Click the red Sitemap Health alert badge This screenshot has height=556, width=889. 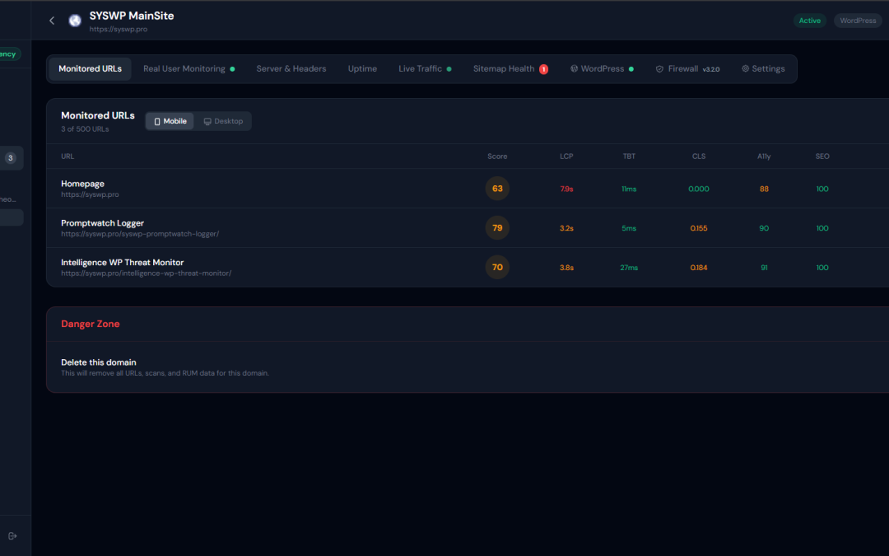[x=544, y=69]
